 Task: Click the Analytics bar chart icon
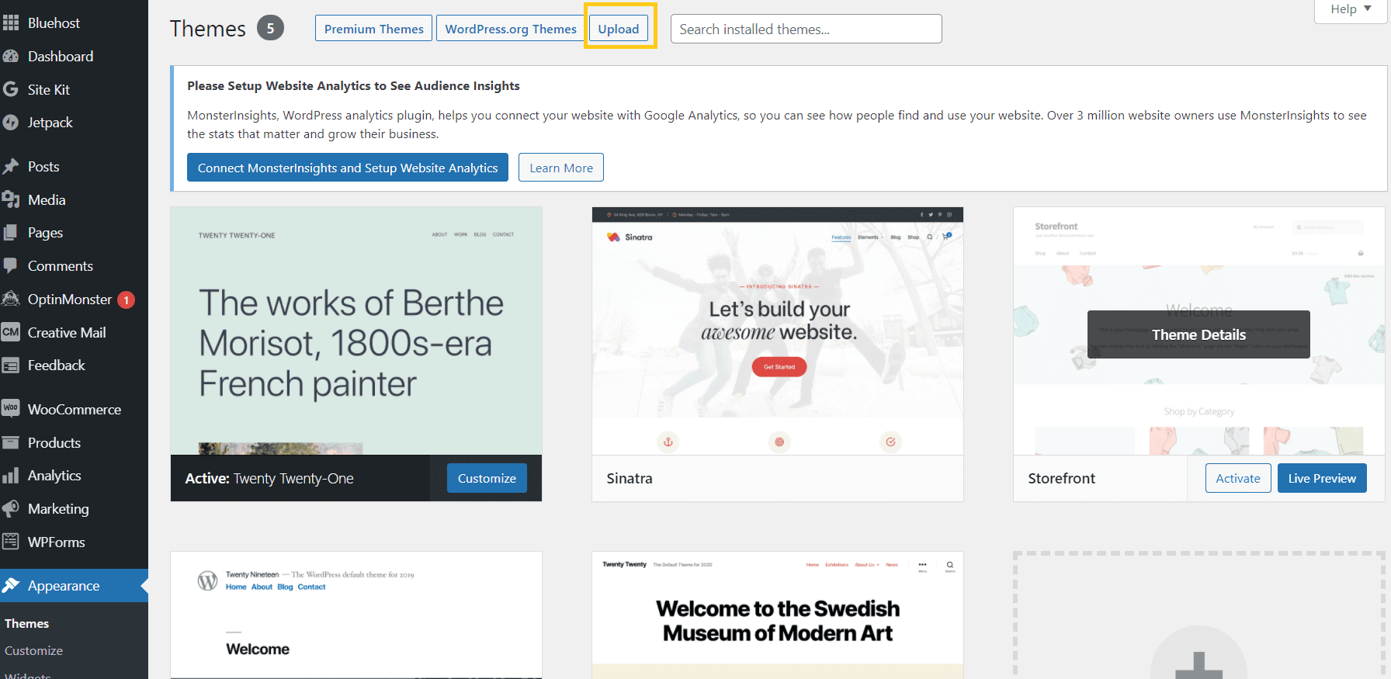tap(11, 476)
